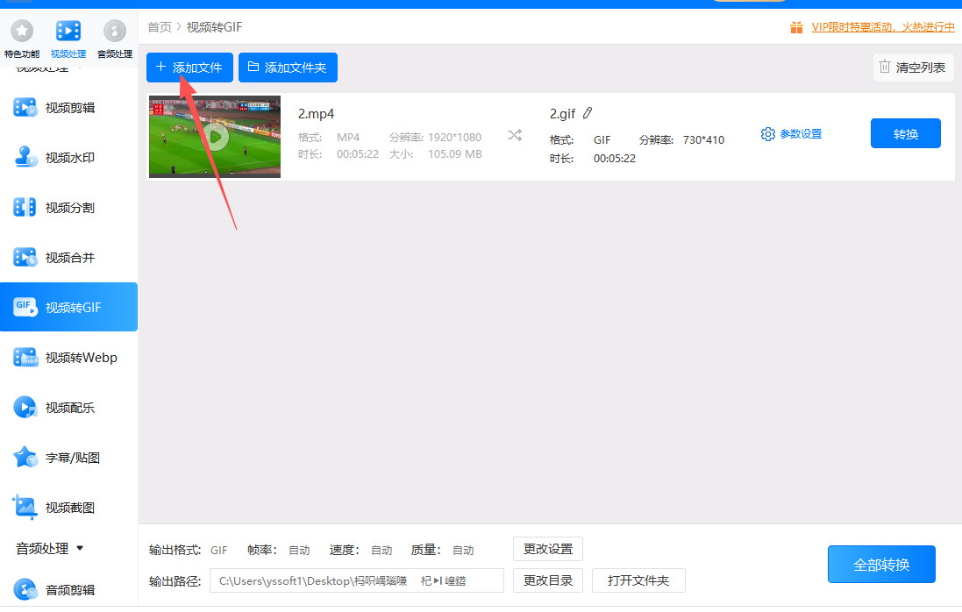This screenshot has height=612, width=962.
Task: Rename output 2.gif with pencil icon
Action: pos(588,113)
